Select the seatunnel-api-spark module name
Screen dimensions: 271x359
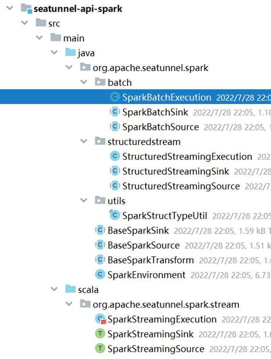78,9
